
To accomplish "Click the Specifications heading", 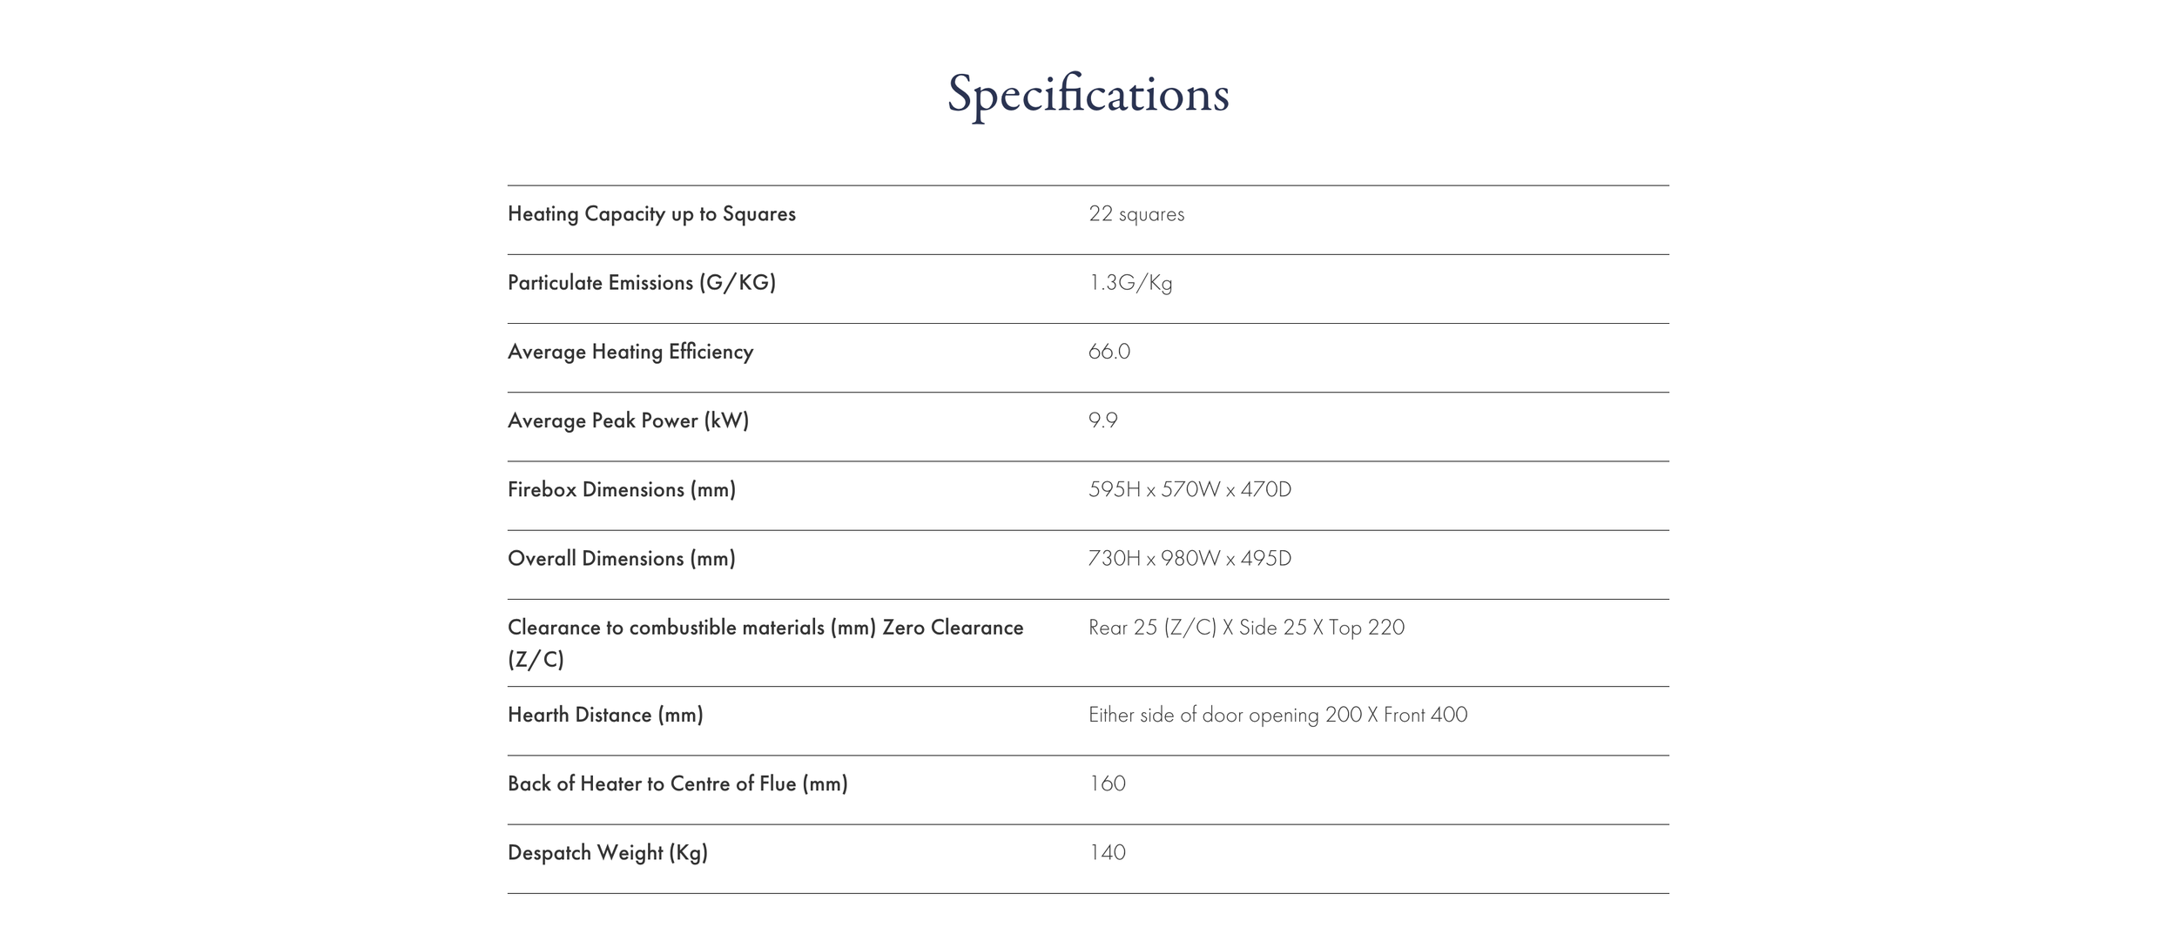I will pos(1088,94).
